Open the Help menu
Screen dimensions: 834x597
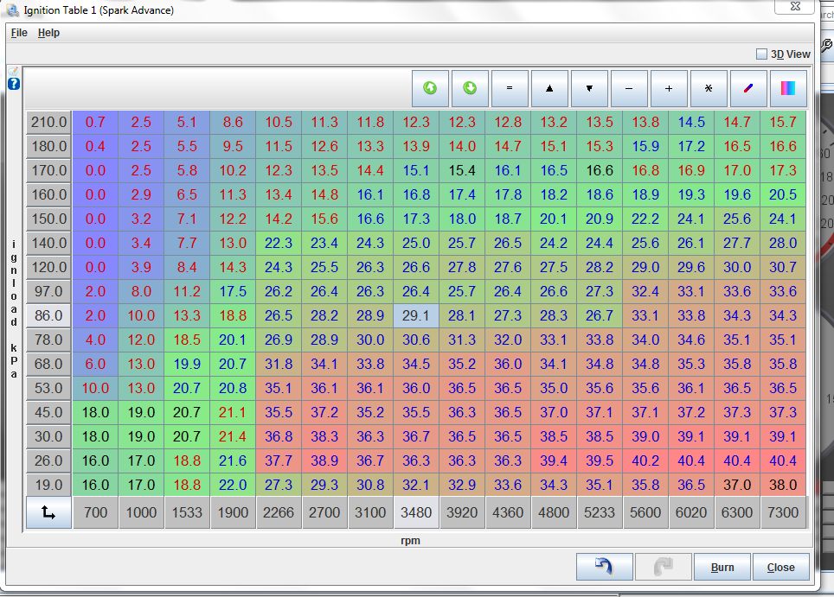click(x=48, y=33)
